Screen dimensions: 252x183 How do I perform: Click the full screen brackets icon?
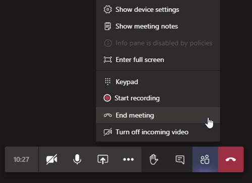click(108, 60)
